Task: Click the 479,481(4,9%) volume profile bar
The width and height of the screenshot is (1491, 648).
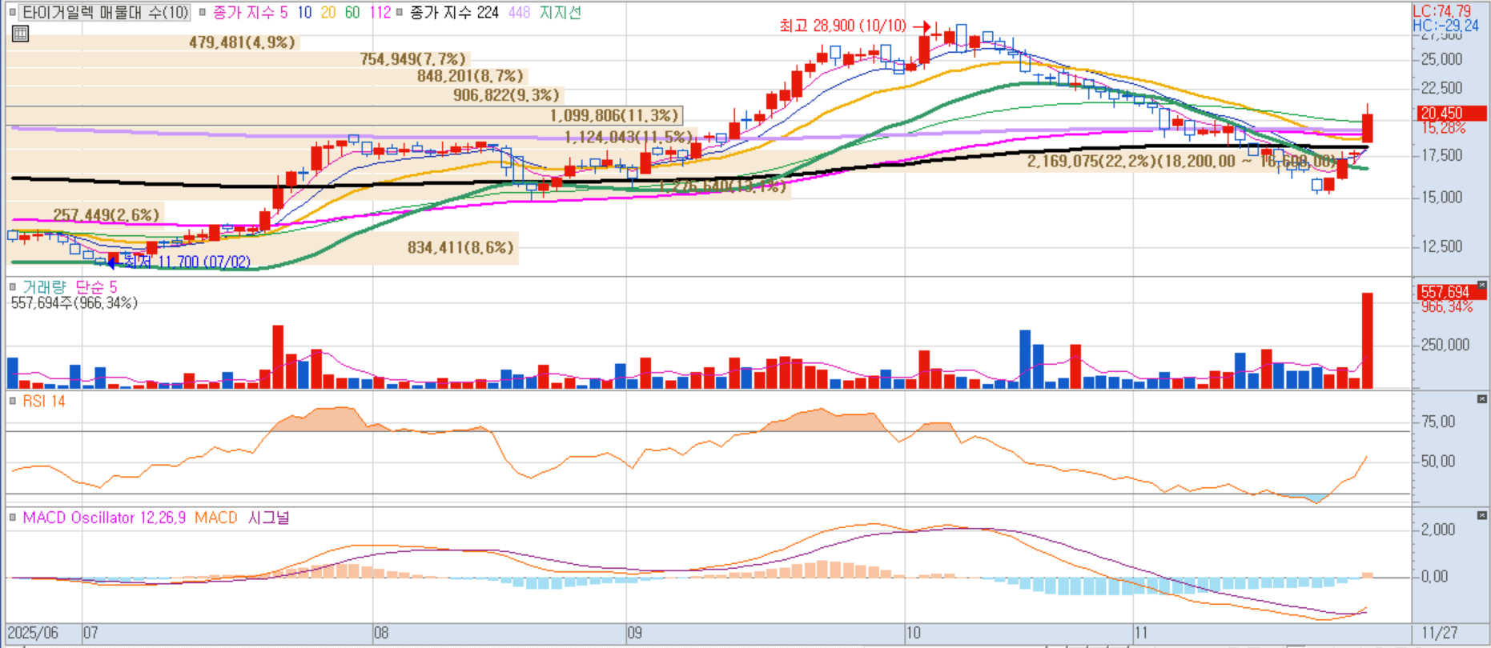Action: 153,42
